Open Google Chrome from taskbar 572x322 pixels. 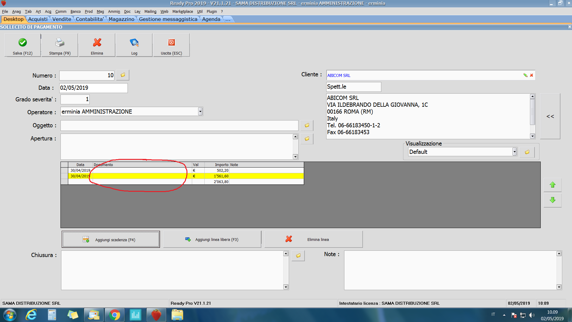tap(115, 315)
